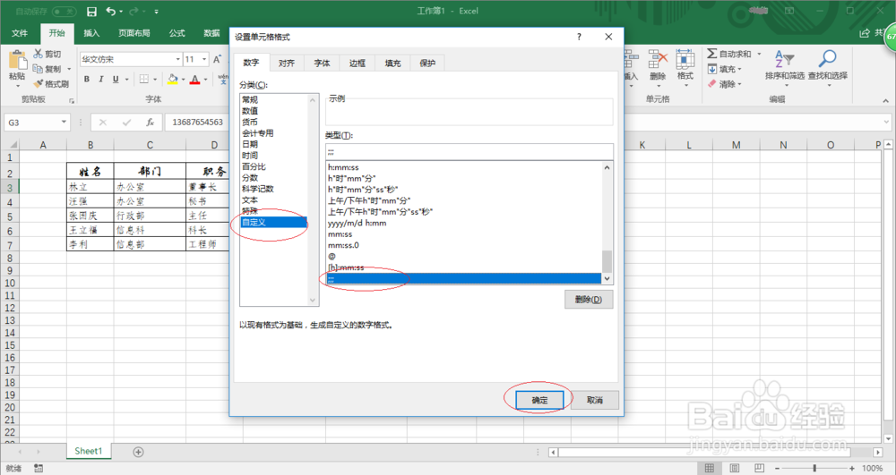Switch to the 边框 tab in the dialog
This screenshot has height=475, width=896.
coord(358,64)
